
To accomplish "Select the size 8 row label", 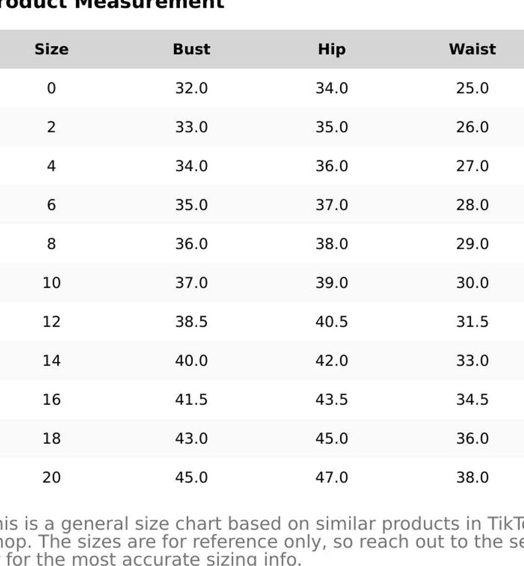I will click(x=52, y=244).
